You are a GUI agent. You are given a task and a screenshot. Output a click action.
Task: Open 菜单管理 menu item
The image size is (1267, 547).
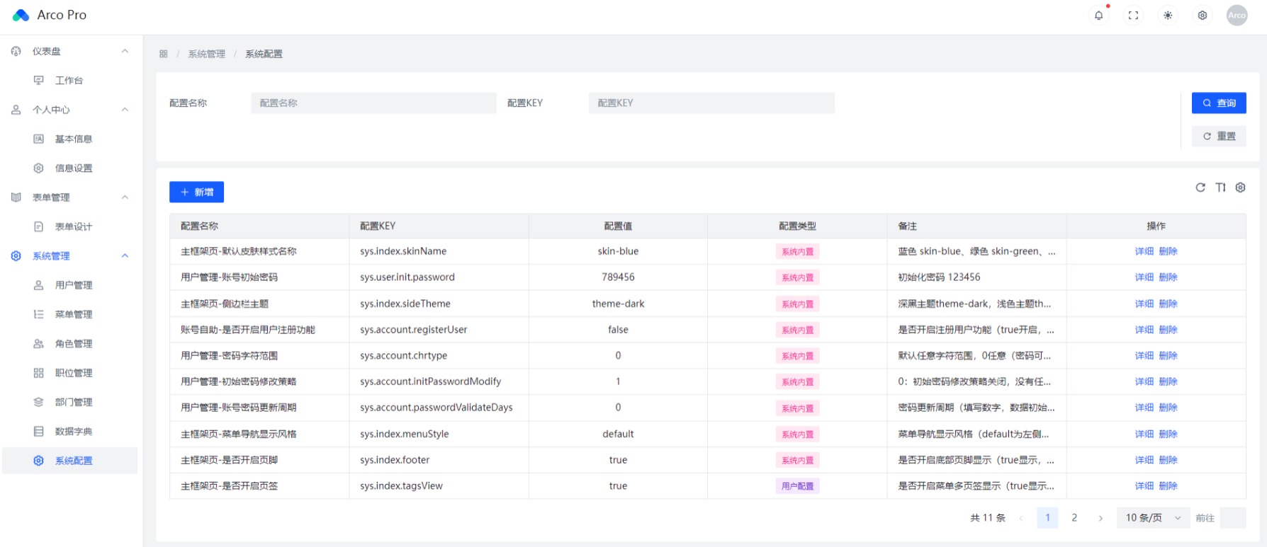point(69,314)
